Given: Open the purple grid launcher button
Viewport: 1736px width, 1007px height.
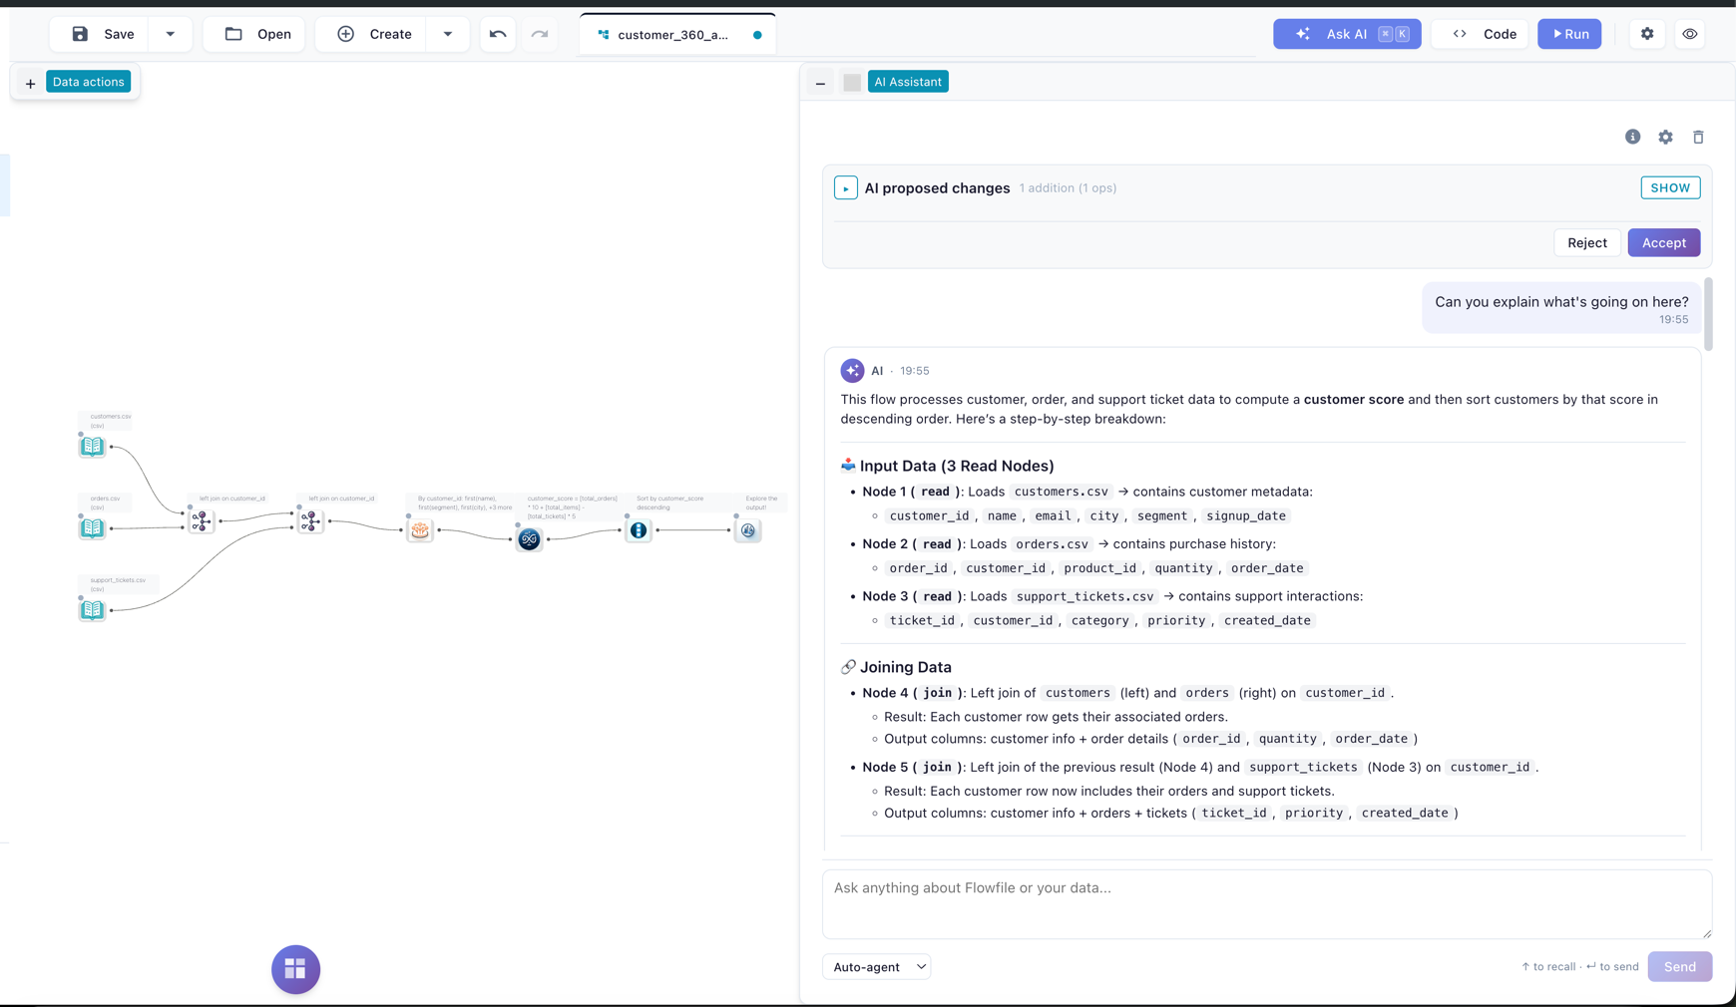Looking at the screenshot, I should point(295,969).
